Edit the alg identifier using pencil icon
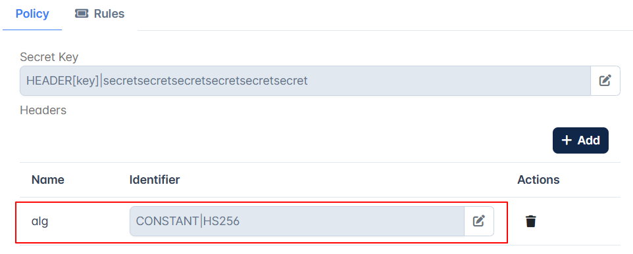 (x=479, y=221)
